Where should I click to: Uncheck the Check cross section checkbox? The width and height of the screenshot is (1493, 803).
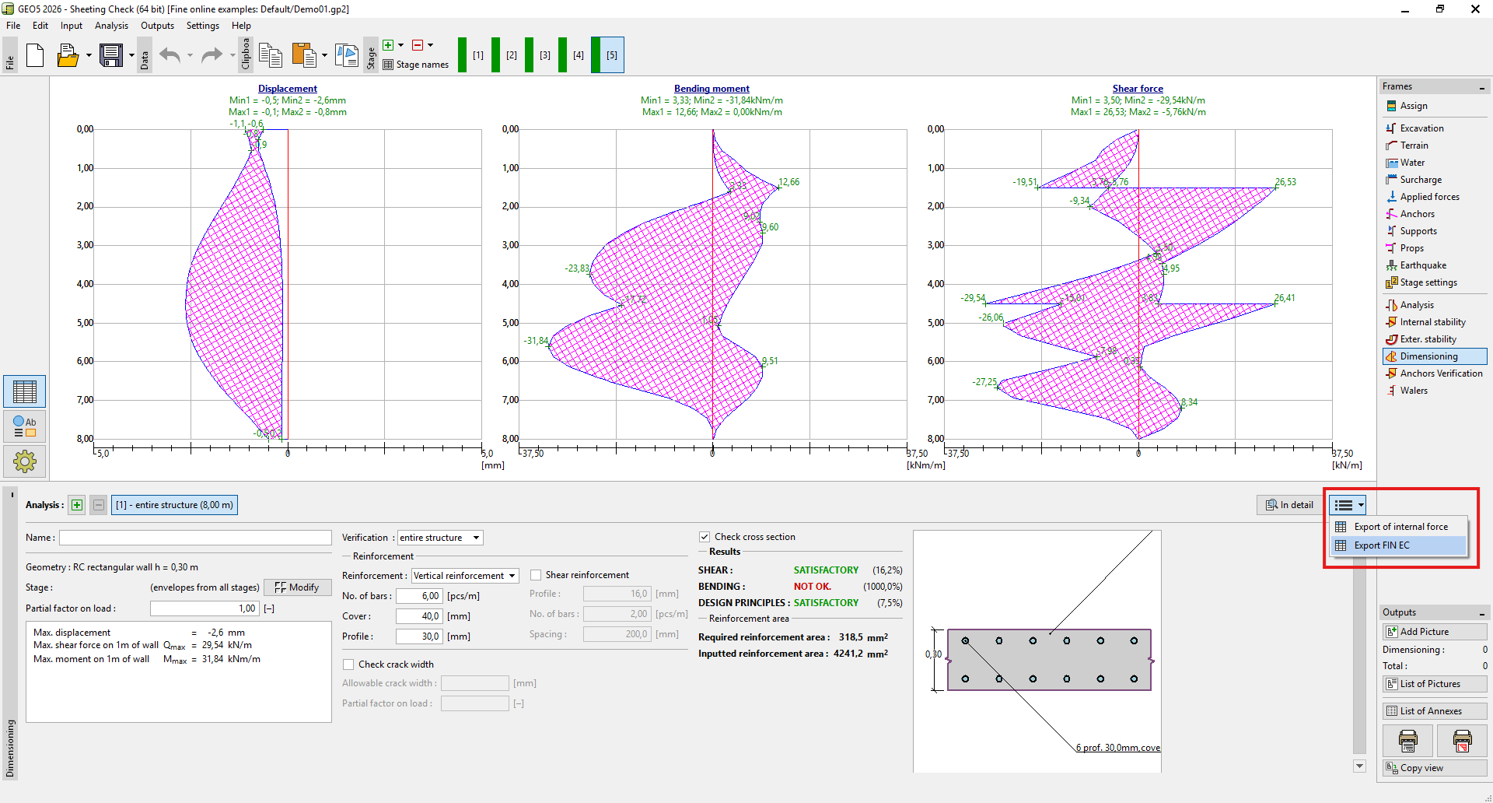[705, 537]
